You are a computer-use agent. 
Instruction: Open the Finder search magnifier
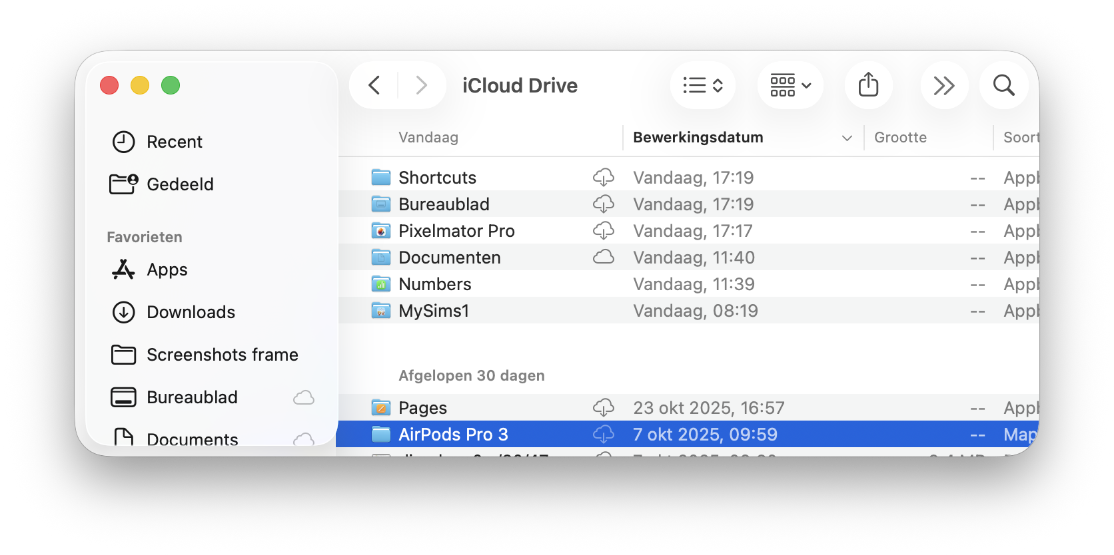[1003, 85]
